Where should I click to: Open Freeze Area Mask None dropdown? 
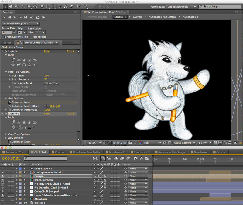(x=51, y=83)
